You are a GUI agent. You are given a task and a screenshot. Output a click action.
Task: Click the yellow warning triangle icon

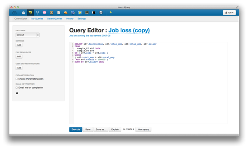(x=110, y=13)
